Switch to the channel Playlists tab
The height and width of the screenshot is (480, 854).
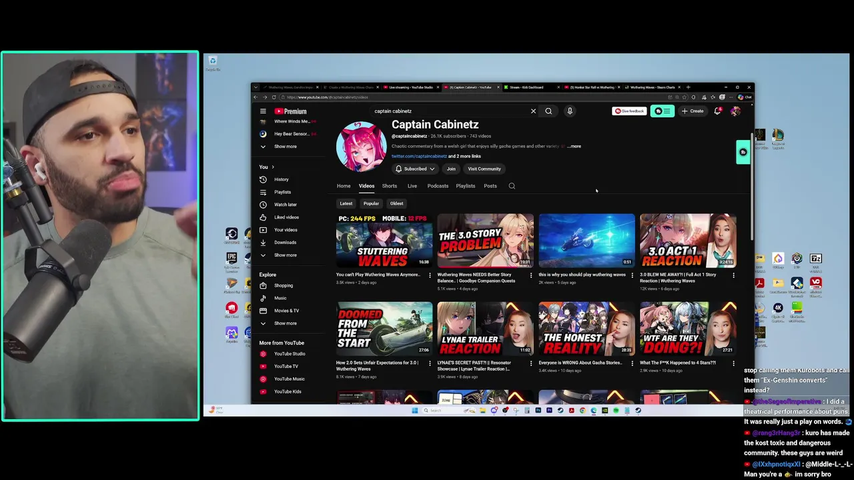[466, 186]
